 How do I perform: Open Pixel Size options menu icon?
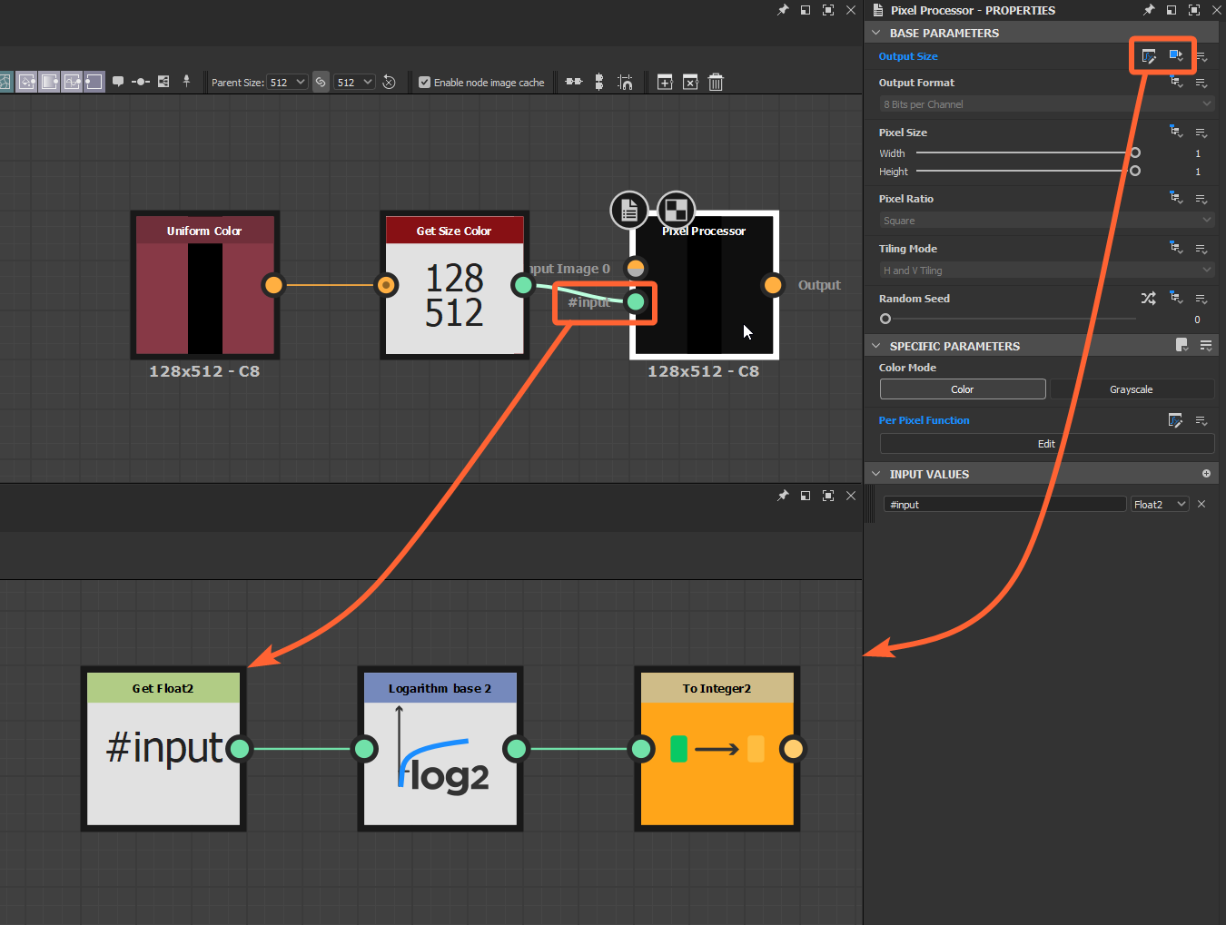click(x=1201, y=133)
